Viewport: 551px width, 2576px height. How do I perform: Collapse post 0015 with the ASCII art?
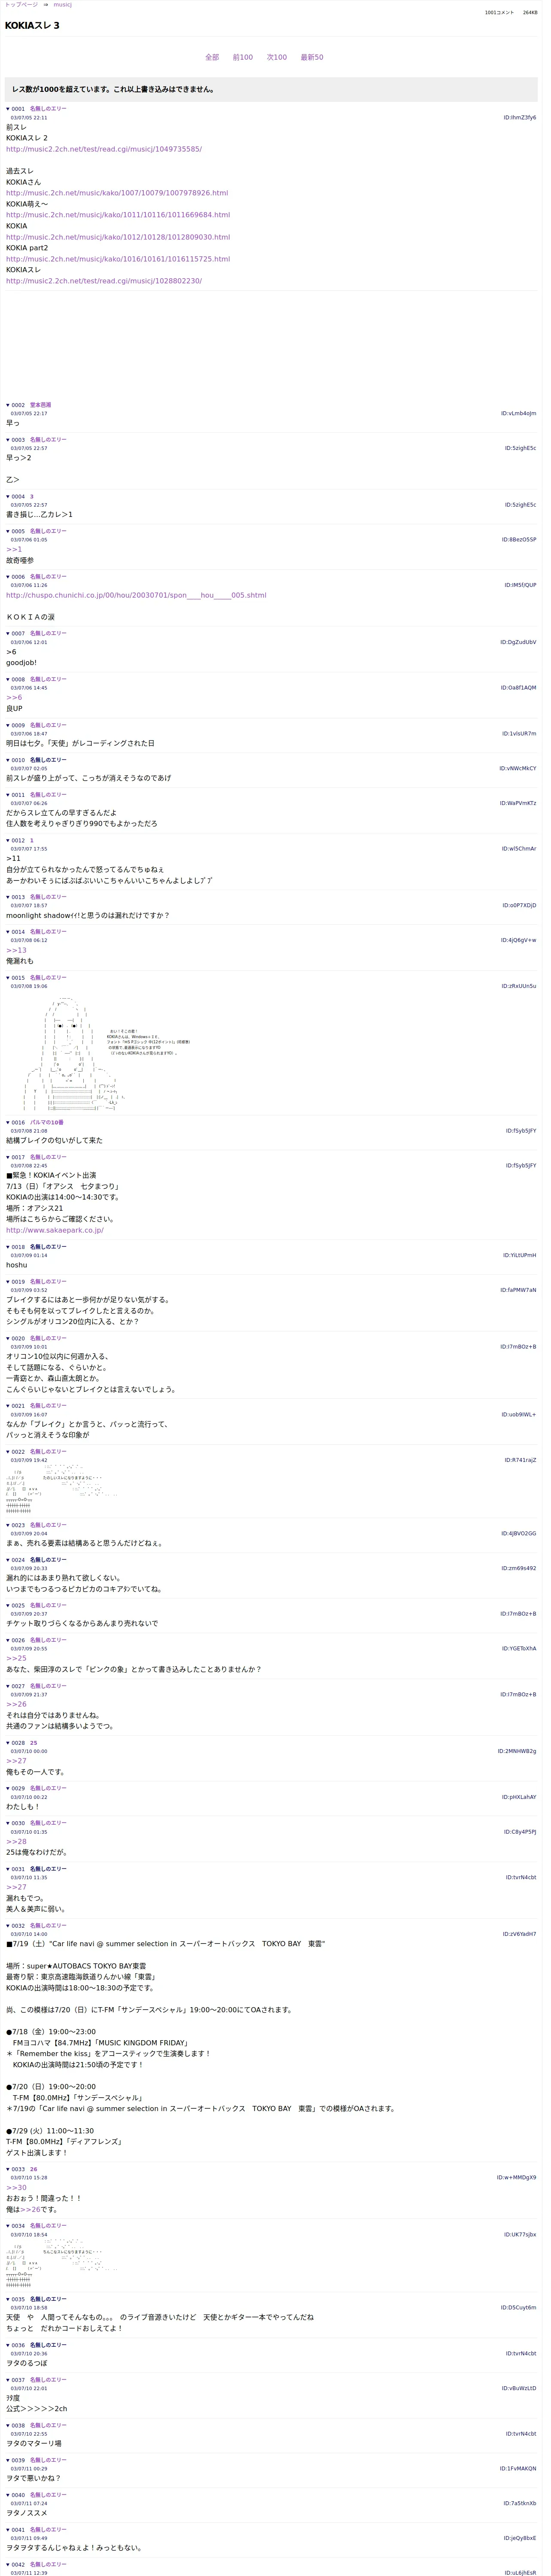click(x=8, y=978)
